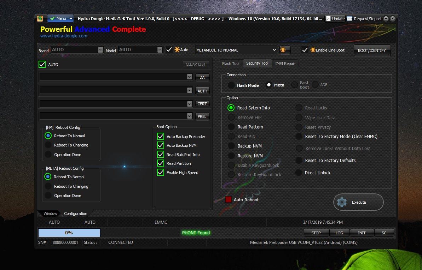
Task: Select Direct Unlock option
Action: pyautogui.click(x=299, y=173)
